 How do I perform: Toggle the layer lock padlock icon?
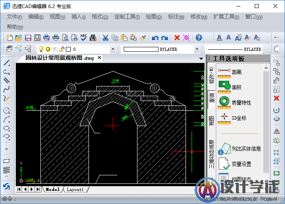coord(61,49)
